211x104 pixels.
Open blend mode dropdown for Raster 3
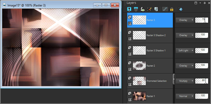[185, 20]
